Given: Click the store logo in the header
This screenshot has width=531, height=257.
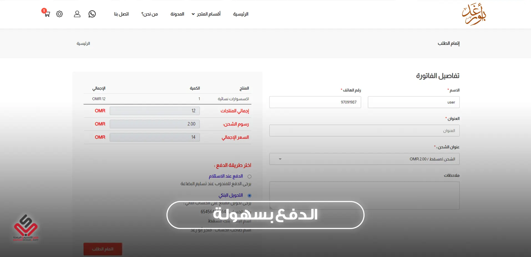Looking at the screenshot, I should coord(474,14).
